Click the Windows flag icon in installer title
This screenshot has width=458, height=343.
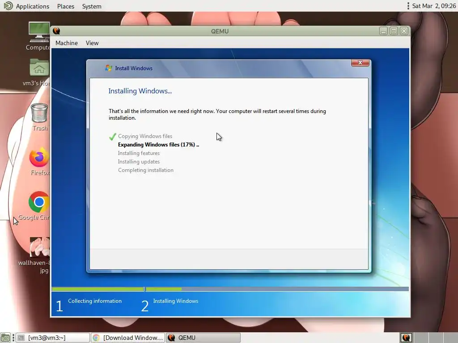click(x=109, y=68)
